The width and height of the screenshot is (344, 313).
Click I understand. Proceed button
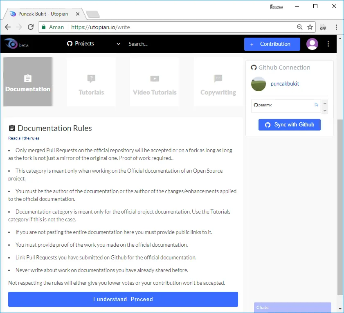(x=123, y=299)
